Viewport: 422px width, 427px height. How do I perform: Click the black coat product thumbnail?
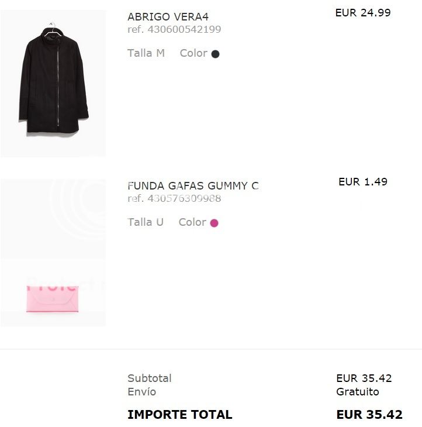[x=53, y=82]
